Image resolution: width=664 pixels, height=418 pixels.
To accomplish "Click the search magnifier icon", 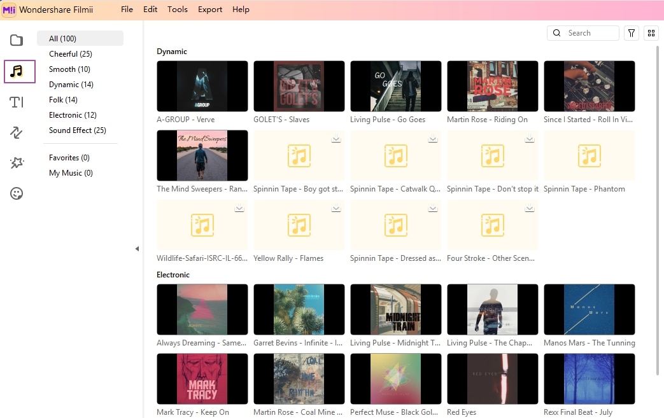I will 557,33.
